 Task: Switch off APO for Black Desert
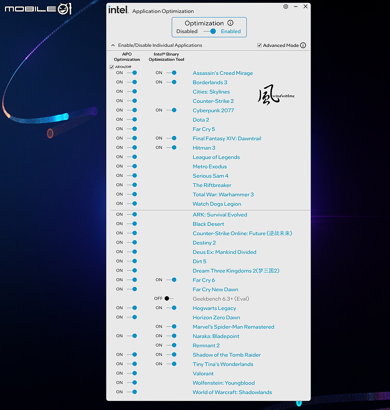pyautogui.click(x=132, y=224)
